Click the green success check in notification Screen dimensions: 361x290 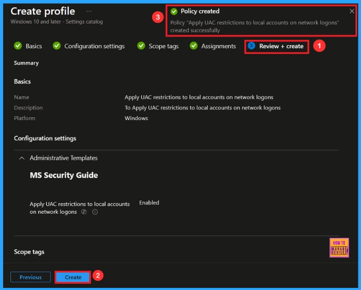coord(174,11)
